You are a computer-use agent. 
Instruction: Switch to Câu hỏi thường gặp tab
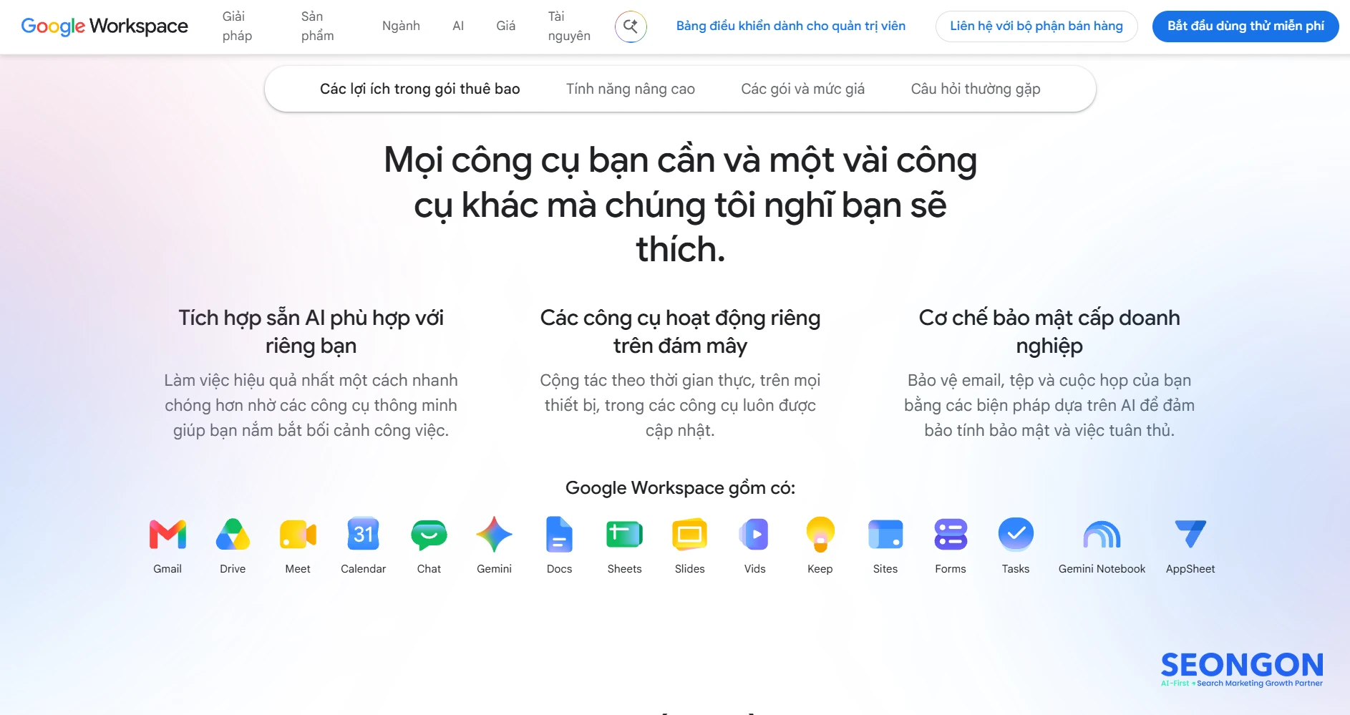point(976,89)
